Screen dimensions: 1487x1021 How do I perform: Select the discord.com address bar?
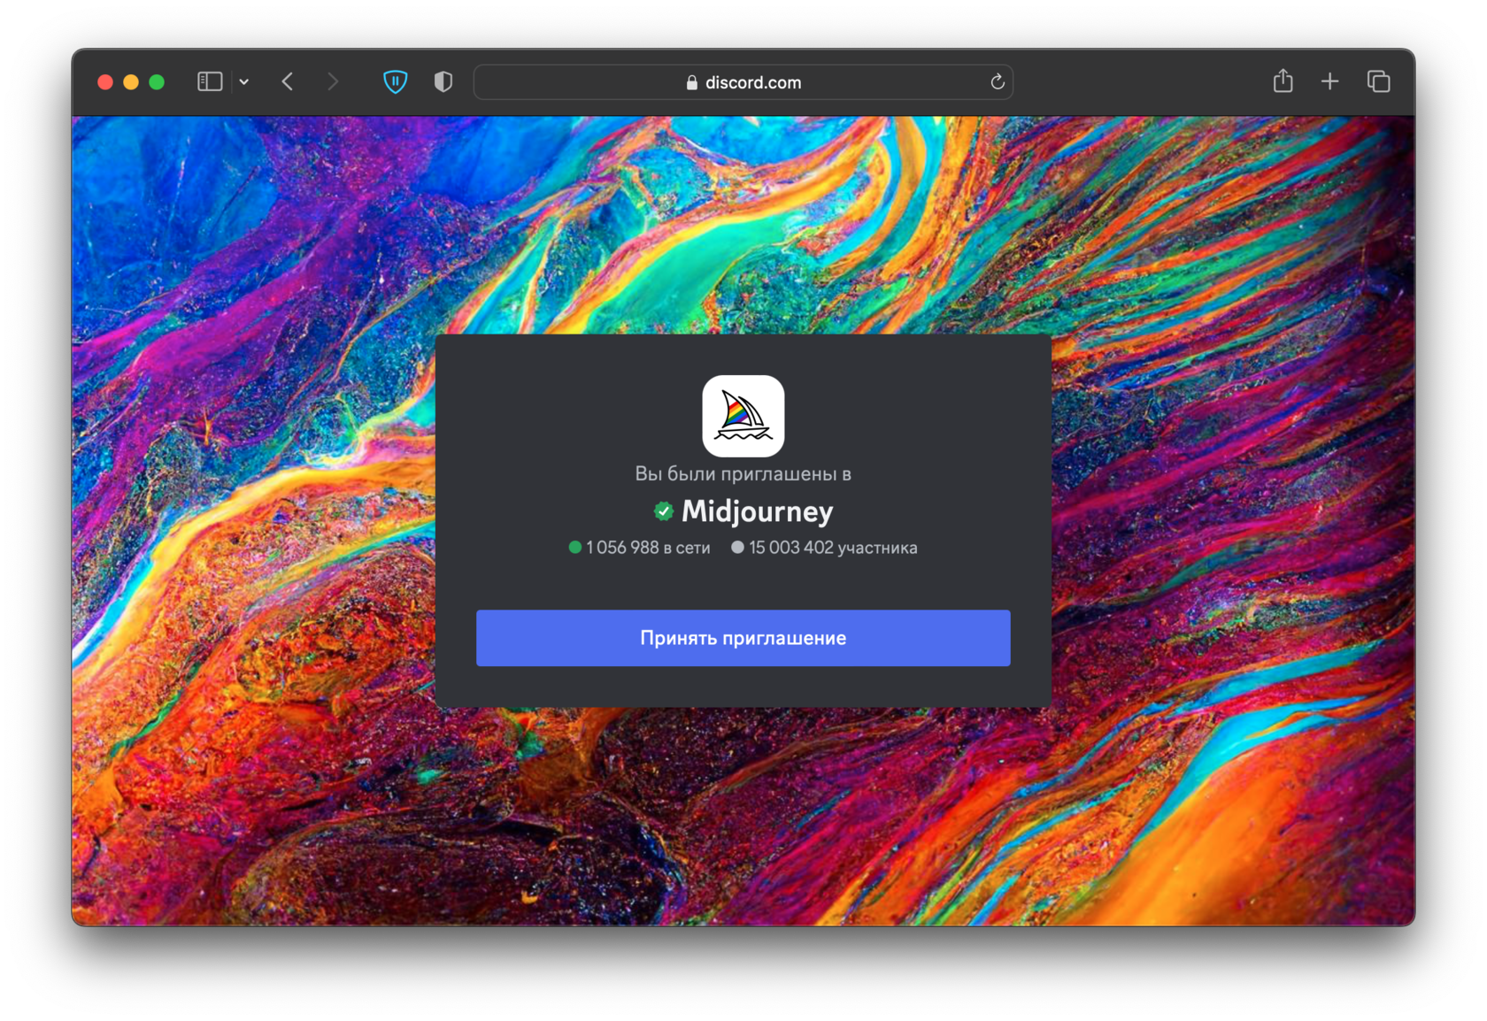(743, 82)
